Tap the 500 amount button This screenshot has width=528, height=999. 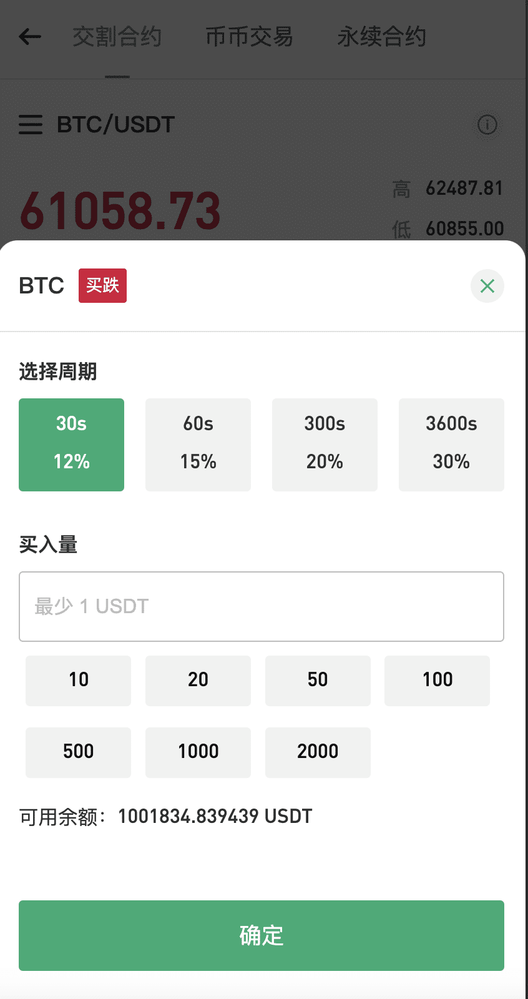pos(79,752)
